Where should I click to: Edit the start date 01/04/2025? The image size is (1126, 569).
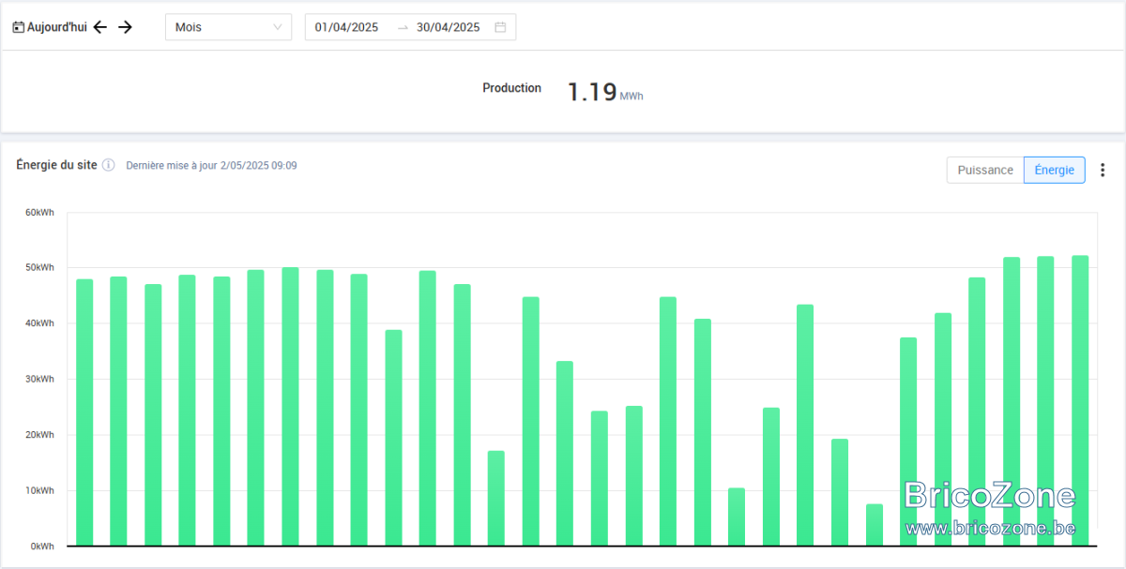click(347, 27)
